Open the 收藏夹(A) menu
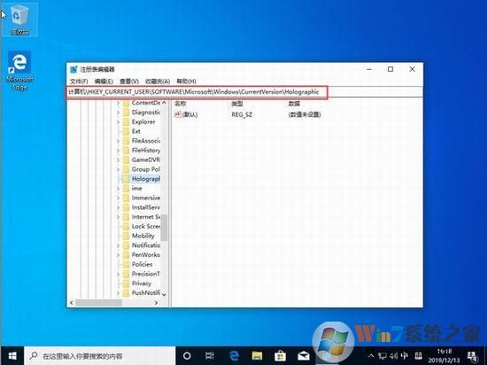The image size is (487, 365). (x=158, y=82)
